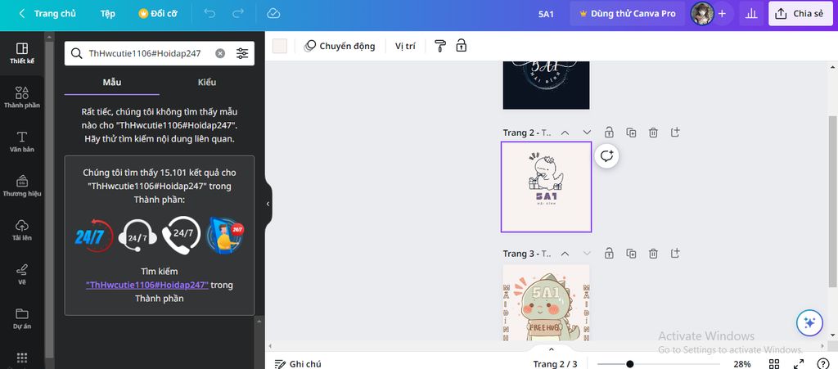
Task: Click the search magnifier icon
Action: coord(77,53)
